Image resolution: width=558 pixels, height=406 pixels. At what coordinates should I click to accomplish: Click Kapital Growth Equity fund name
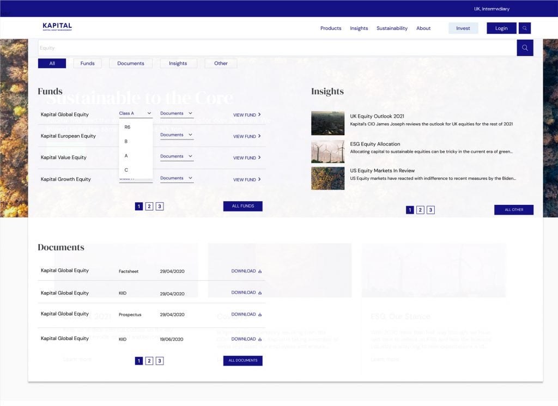pos(66,179)
